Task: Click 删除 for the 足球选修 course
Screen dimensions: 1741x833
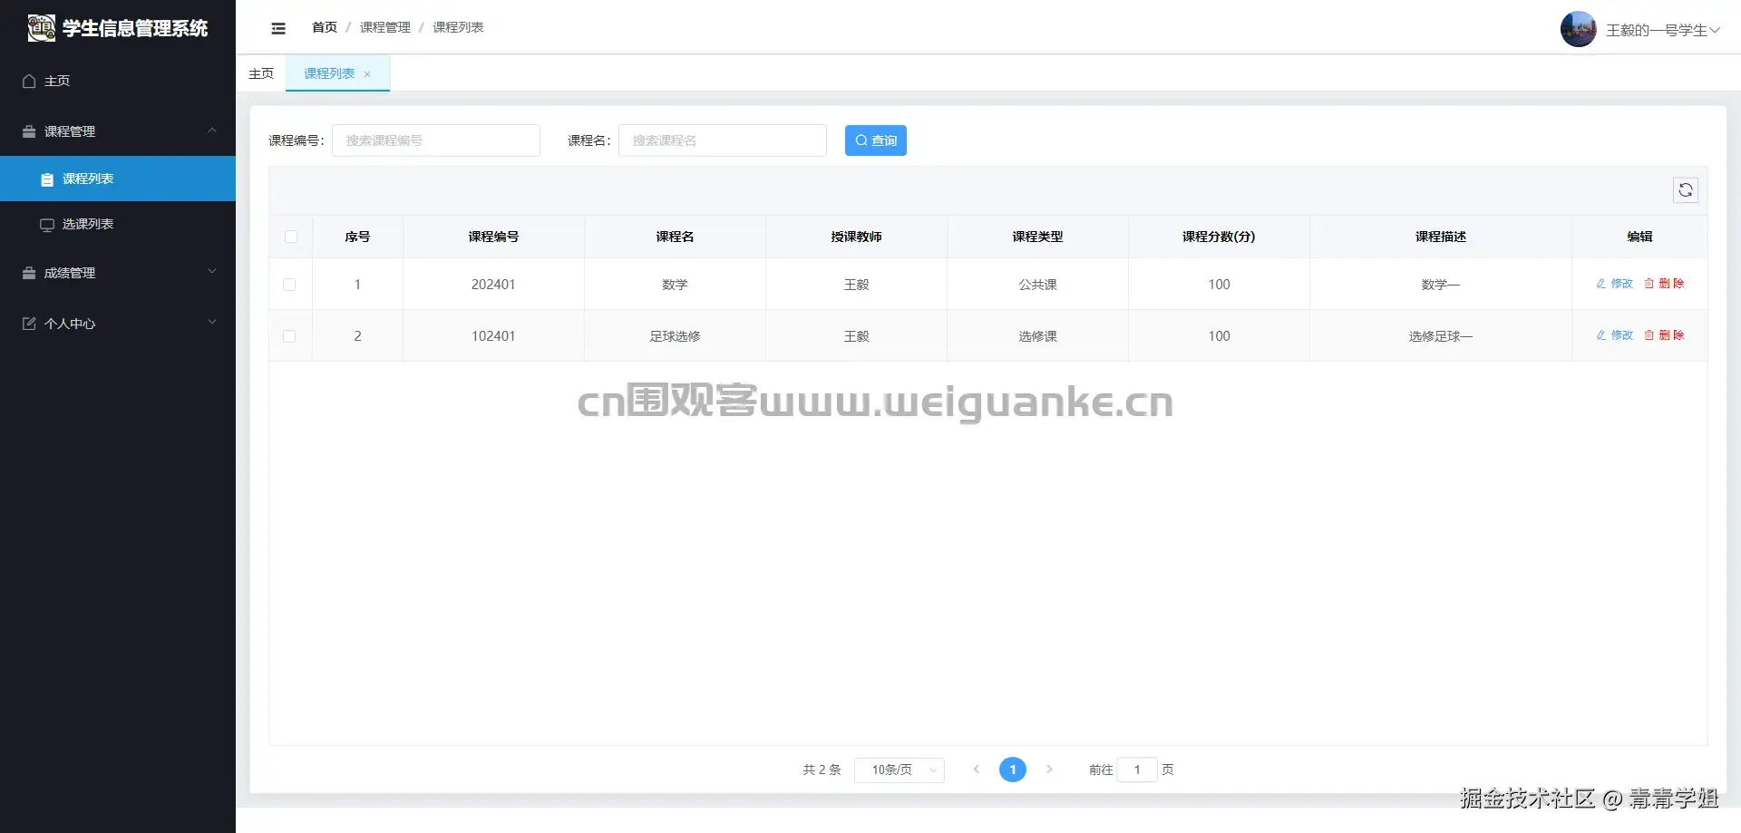Action: [1664, 335]
